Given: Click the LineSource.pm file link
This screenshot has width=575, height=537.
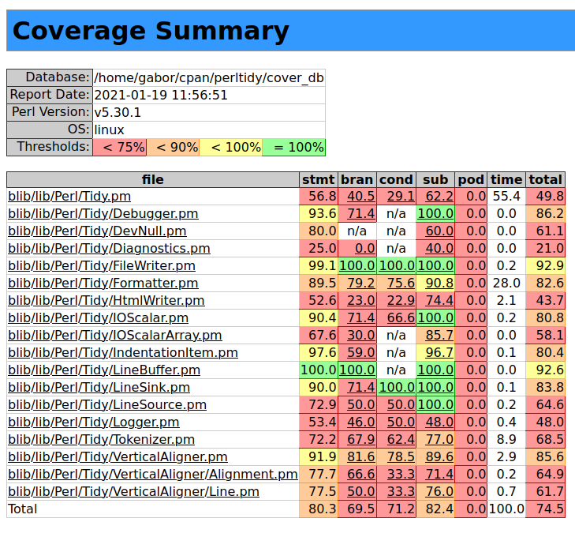Looking at the screenshot, I should click(x=106, y=405).
